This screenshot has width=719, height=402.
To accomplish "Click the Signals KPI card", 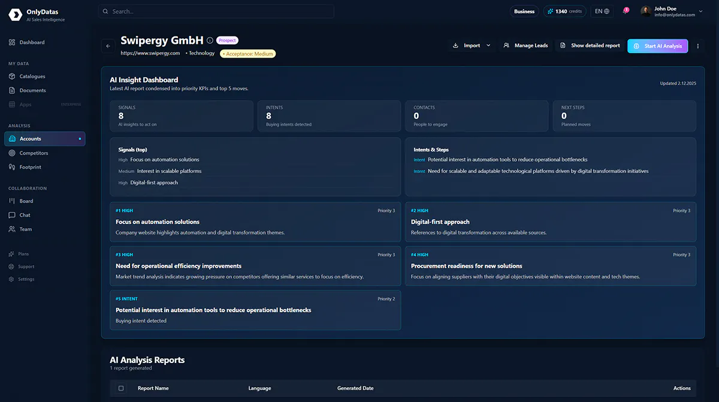I will point(182,116).
